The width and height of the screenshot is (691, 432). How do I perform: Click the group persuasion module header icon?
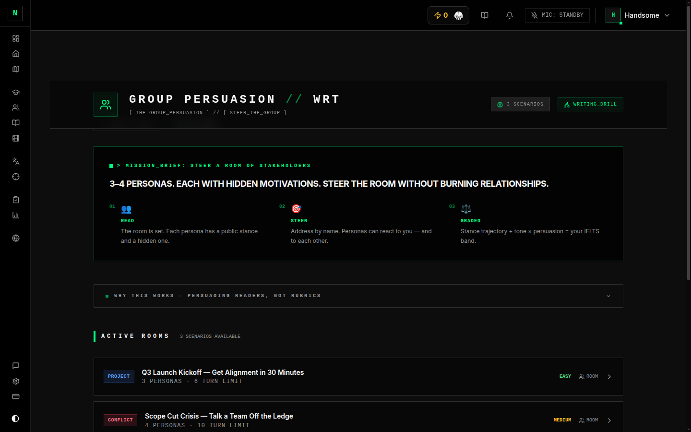pyautogui.click(x=106, y=105)
